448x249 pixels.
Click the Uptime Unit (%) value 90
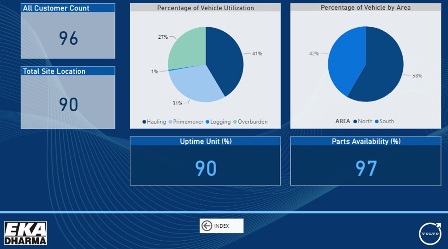[206, 168]
